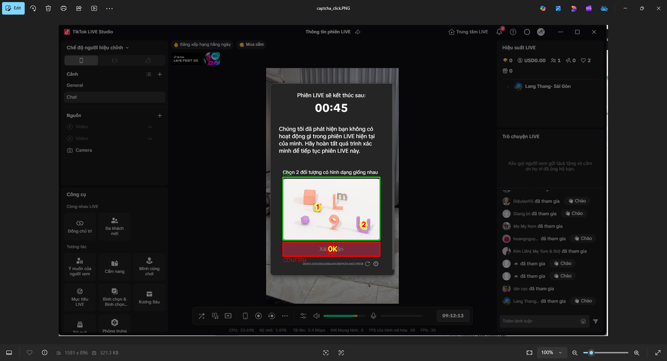The width and height of the screenshot is (667, 361).
Task: Rotate the image using the rotate icon
Action: coord(33,8)
